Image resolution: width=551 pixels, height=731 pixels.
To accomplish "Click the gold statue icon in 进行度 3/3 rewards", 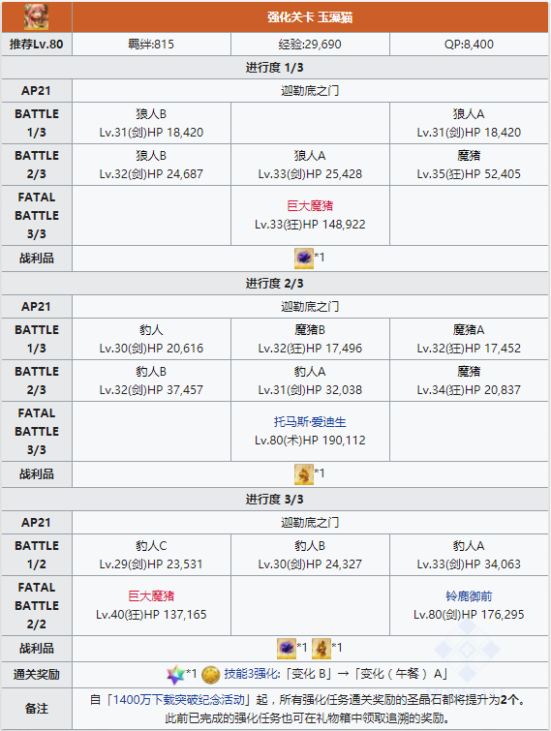I will click(x=321, y=649).
